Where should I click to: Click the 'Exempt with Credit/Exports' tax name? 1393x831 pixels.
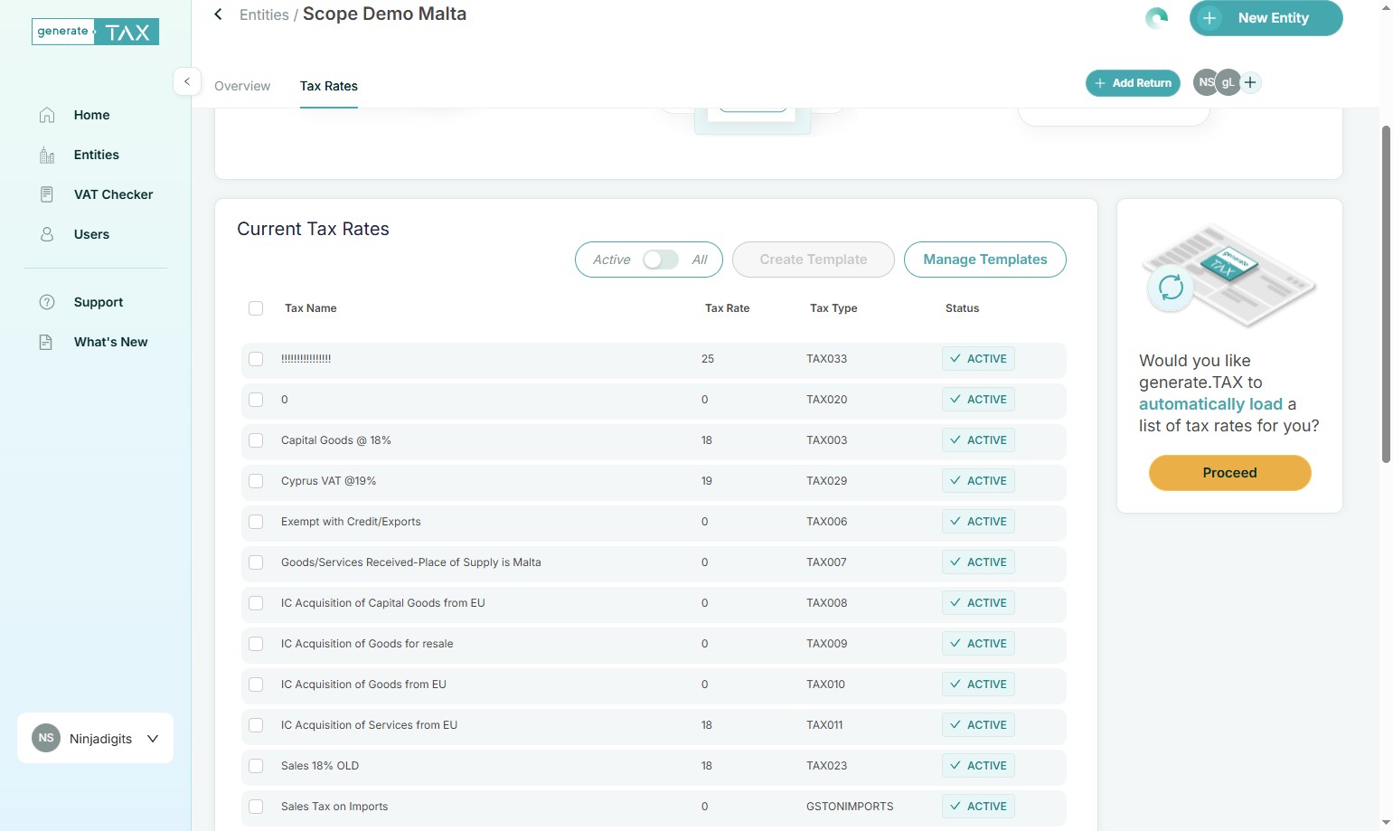(x=351, y=522)
